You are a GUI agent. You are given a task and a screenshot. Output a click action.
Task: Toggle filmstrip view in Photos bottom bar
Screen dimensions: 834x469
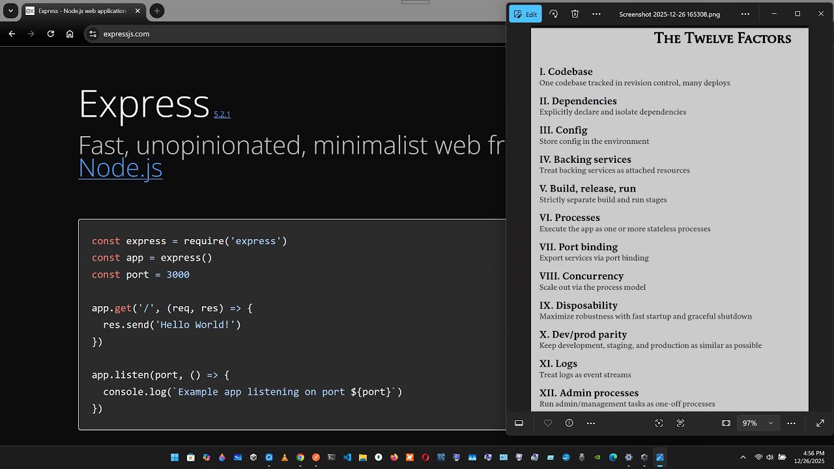(x=519, y=423)
